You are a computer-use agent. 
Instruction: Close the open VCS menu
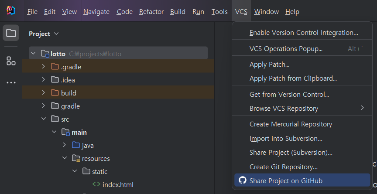241,11
